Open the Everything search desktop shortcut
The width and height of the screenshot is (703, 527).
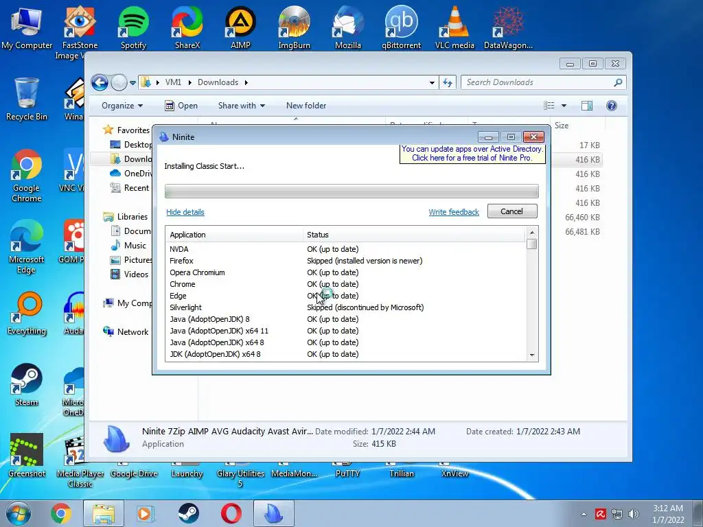tap(27, 313)
